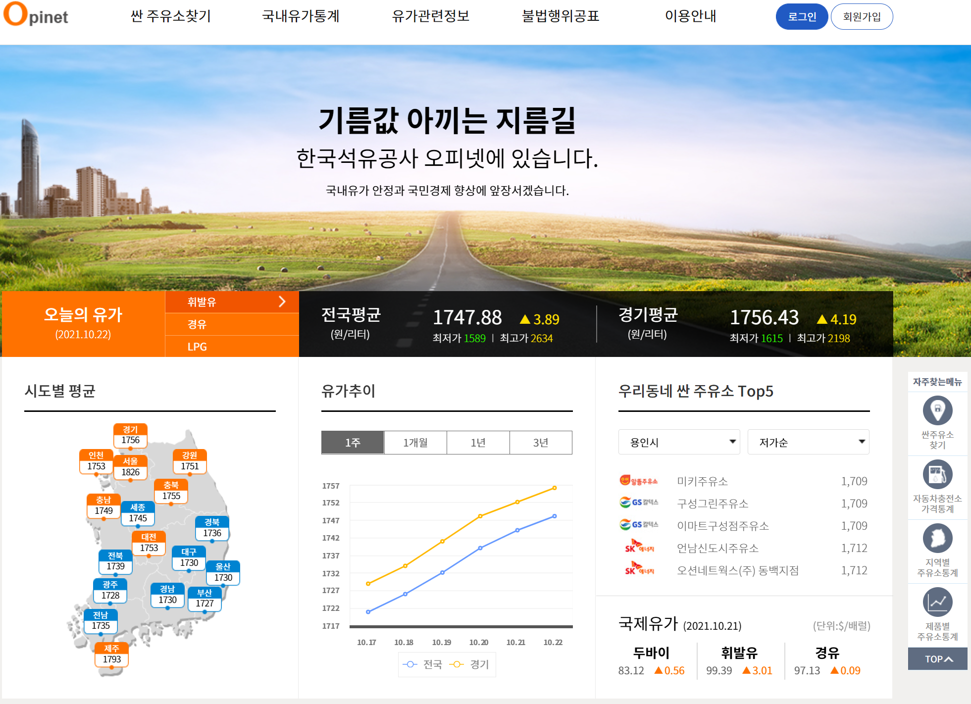Open 국내유가통계 menu
The width and height of the screenshot is (971, 704).
coord(301,16)
